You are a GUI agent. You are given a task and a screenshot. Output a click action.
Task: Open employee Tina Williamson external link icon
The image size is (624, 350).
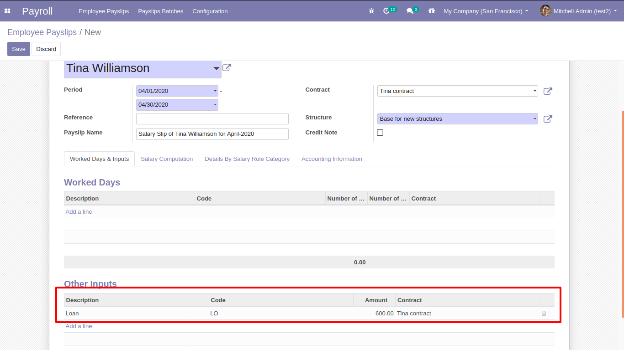tap(227, 68)
